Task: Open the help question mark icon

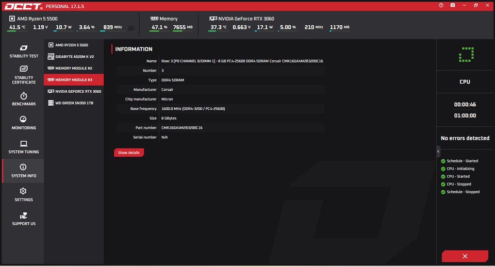Action: pos(441,5)
